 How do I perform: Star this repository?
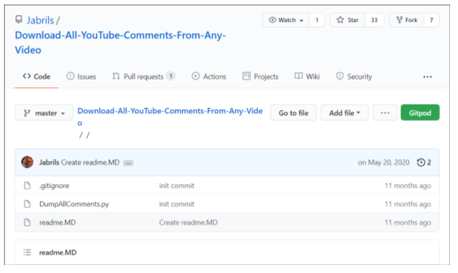pyautogui.click(x=348, y=20)
